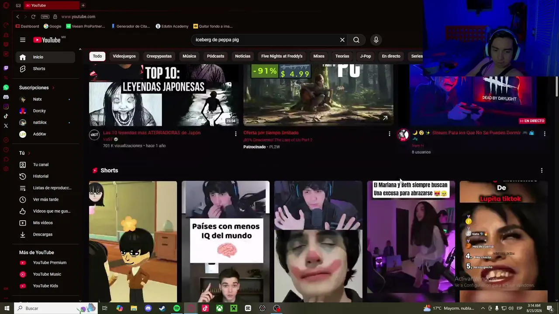Open Shorts shelf options menu
This screenshot has height=314, width=559.
[542, 171]
